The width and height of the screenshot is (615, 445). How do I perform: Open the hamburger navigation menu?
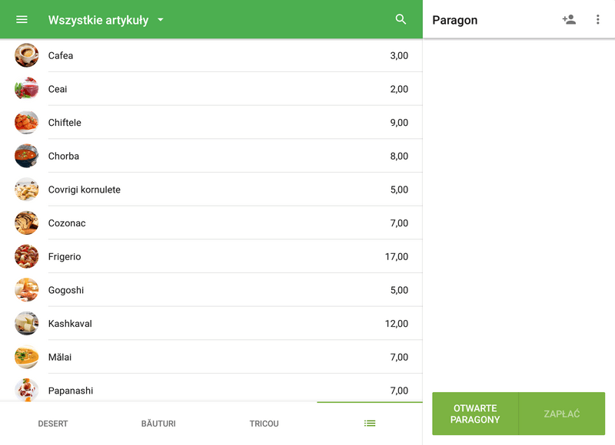(22, 20)
